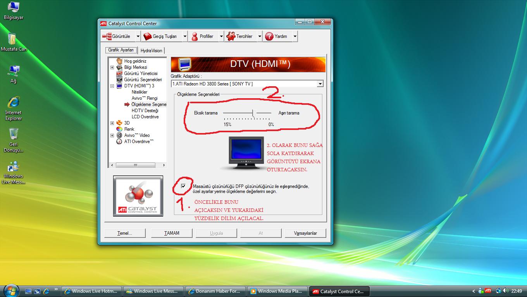This screenshot has height=297, width=527.
Task: Open the Tercihler toolbar button
Action: point(240,36)
